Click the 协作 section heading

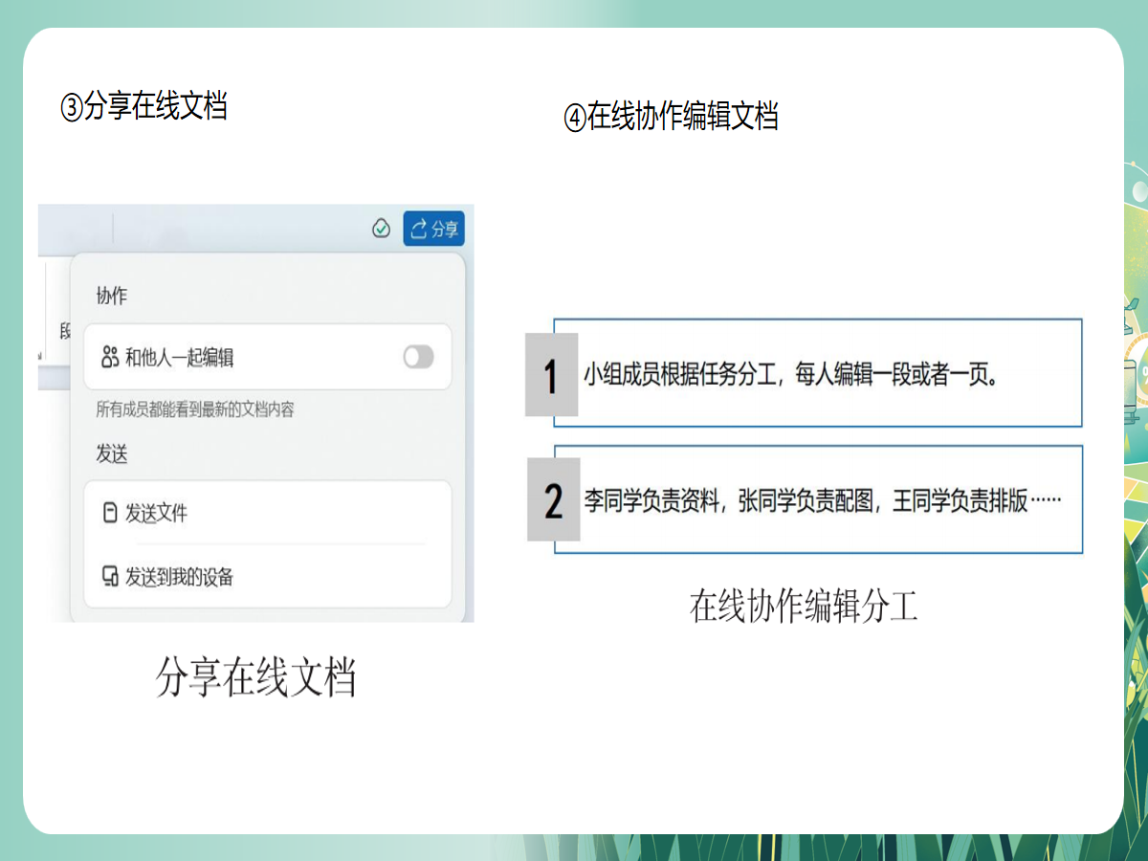(x=111, y=297)
